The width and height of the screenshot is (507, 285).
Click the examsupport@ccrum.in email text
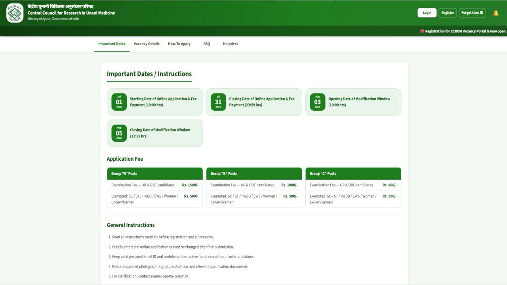tap(170, 276)
